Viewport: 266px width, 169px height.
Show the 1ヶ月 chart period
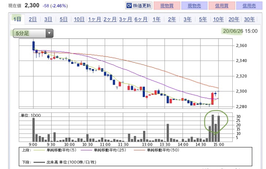coord(94,19)
